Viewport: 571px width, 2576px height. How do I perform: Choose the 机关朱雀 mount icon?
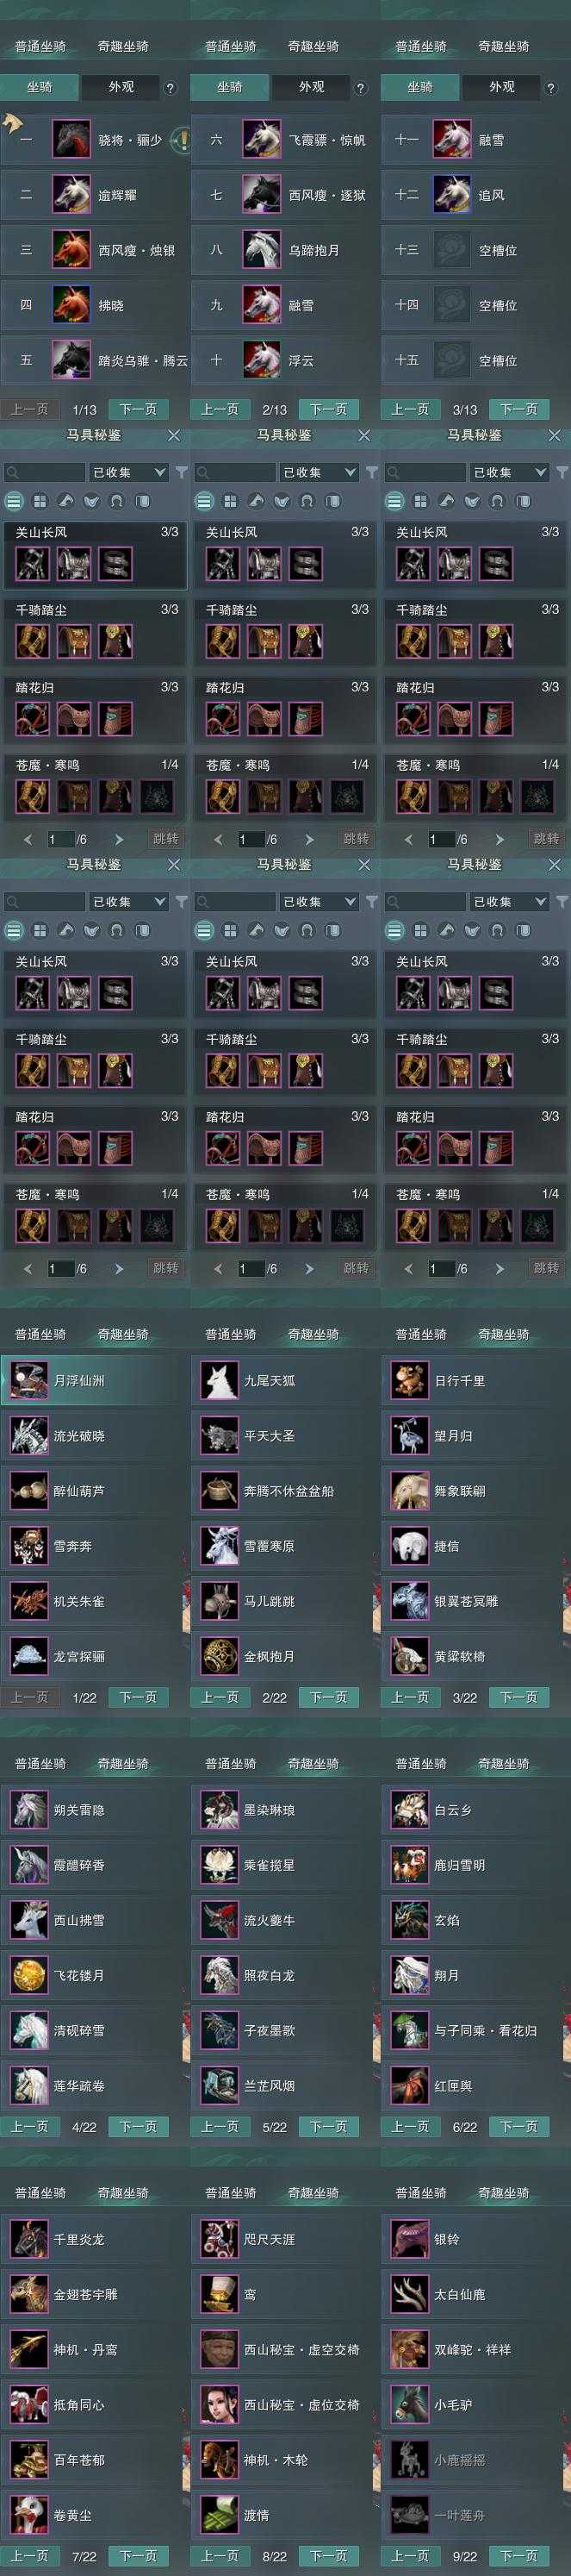[29, 1600]
